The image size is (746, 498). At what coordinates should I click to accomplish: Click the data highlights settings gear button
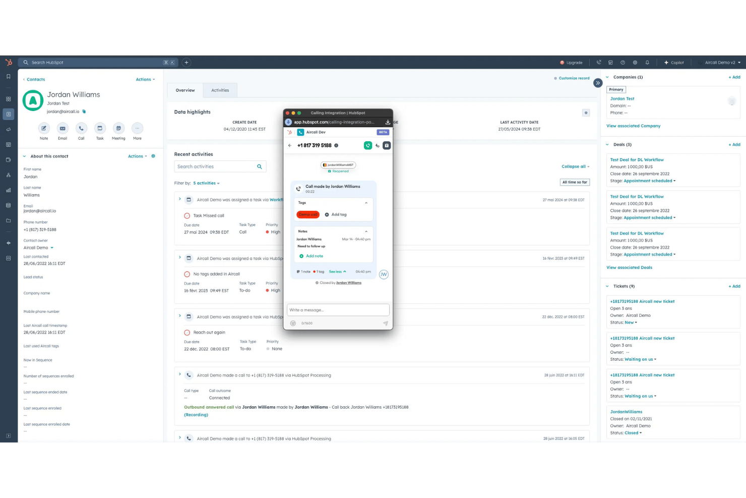(x=586, y=113)
